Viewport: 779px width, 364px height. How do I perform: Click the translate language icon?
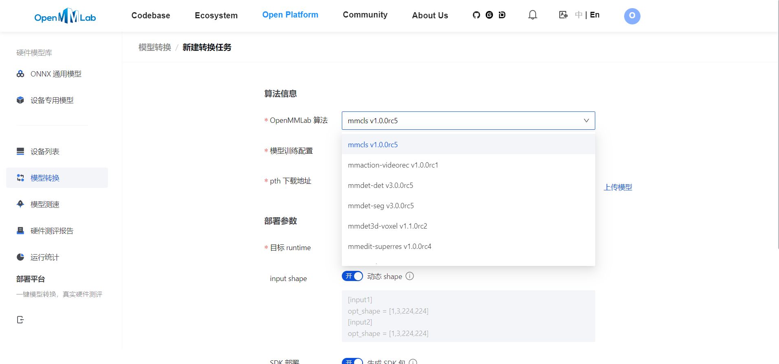(563, 15)
